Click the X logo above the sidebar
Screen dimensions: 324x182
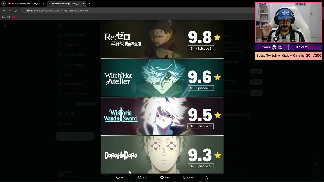point(59,25)
